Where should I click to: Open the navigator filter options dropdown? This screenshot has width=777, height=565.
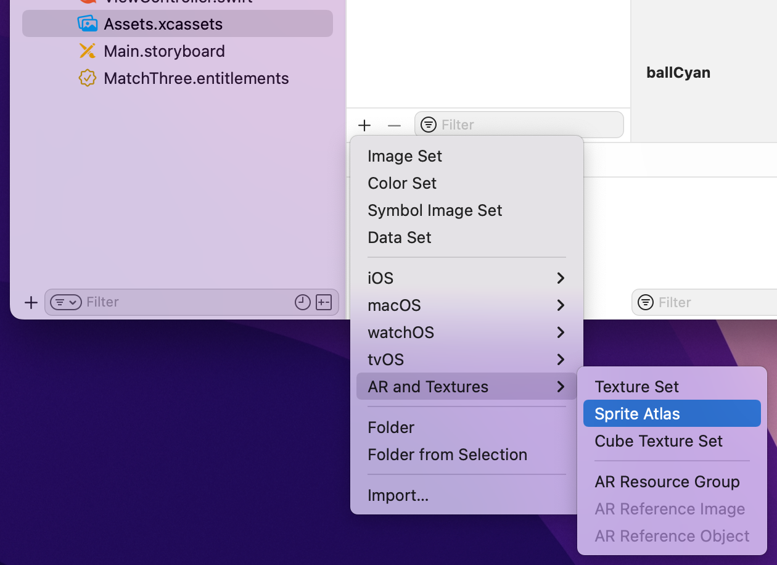point(66,302)
